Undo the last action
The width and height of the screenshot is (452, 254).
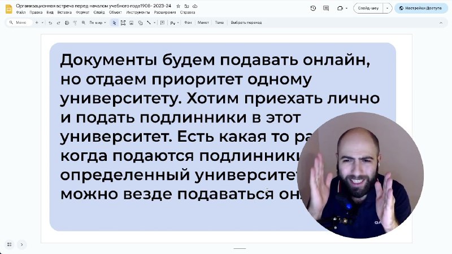coord(50,23)
